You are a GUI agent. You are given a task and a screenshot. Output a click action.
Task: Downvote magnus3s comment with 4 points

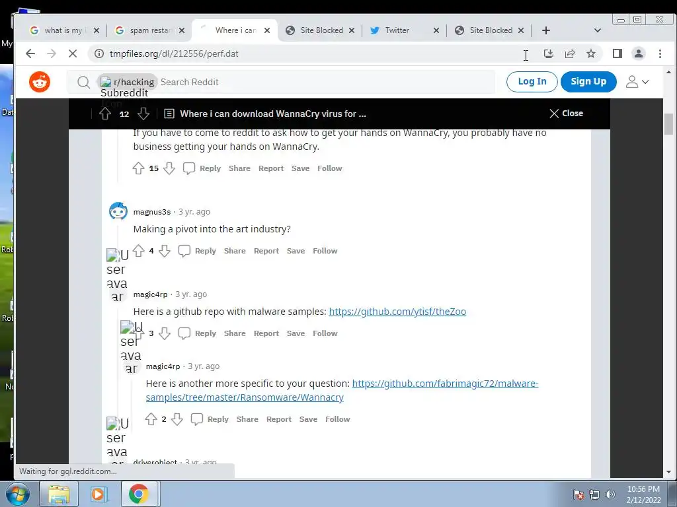click(x=165, y=251)
